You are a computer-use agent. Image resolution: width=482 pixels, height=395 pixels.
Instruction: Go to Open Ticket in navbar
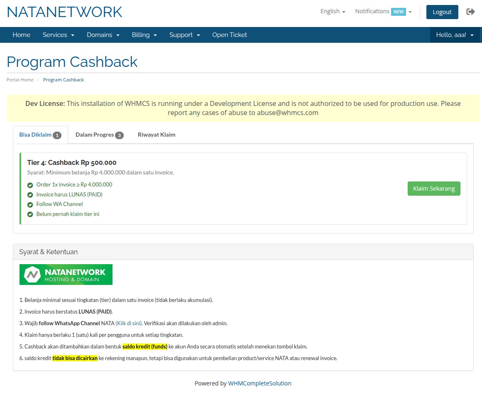230,35
